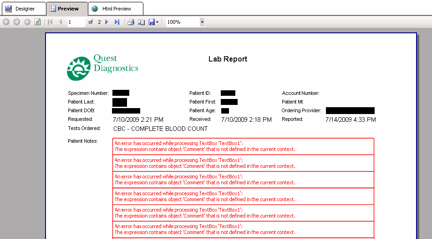Image resolution: width=432 pixels, height=239 pixels.
Task: Print the report
Action: point(131,22)
